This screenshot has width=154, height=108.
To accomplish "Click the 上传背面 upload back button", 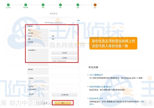I will pyautogui.click(x=64, y=58).
